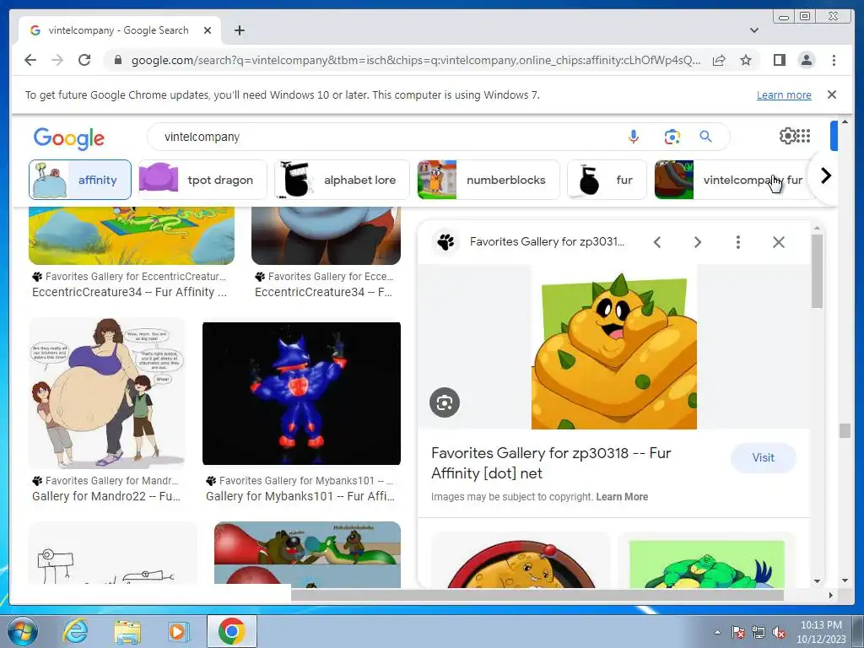Image resolution: width=864 pixels, height=648 pixels.
Task: Click the Visit button
Action: [x=763, y=457]
